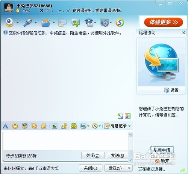Click the inner 发送(S) button

click(117, 156)
